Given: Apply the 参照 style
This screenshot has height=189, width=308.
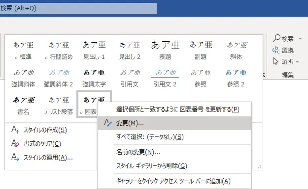Looking at the screenshot, I should (201, 78).
